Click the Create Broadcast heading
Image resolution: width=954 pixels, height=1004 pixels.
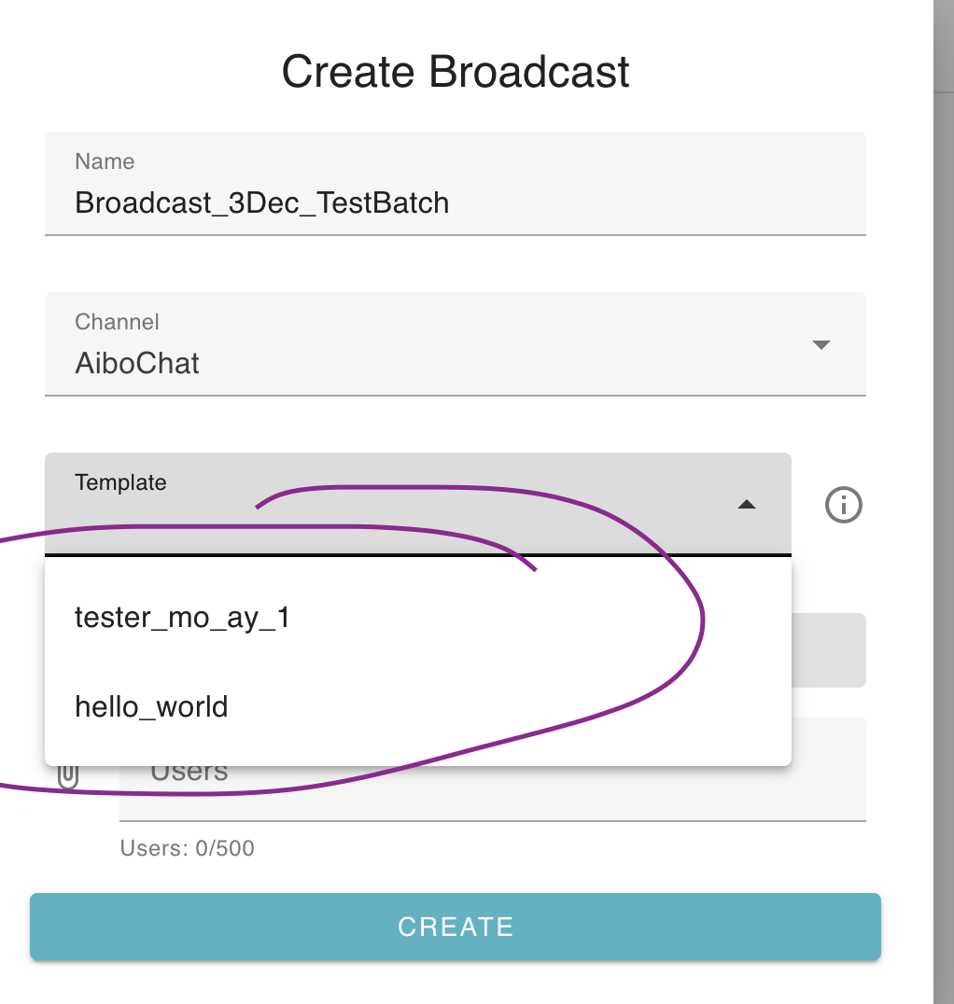point(456,71)
